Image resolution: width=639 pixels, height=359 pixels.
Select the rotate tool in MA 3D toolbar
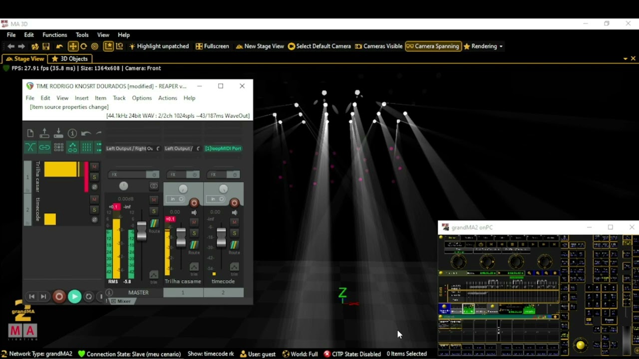tap(83, 46)
